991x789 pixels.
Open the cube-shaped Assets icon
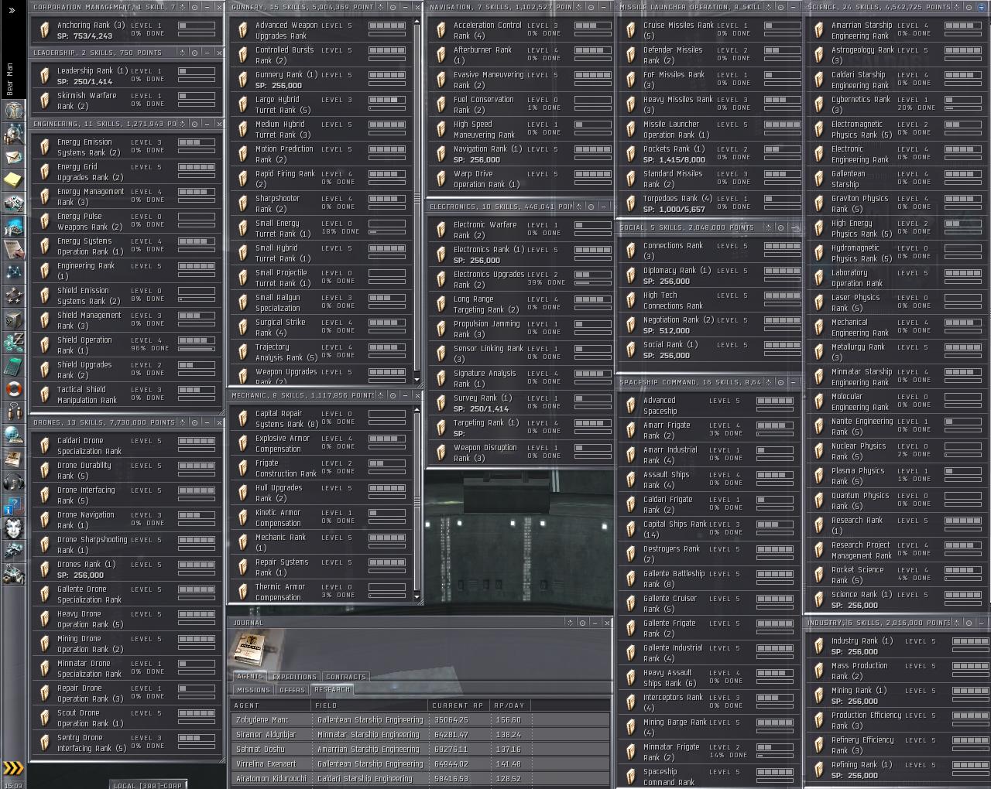coord(13,319)
